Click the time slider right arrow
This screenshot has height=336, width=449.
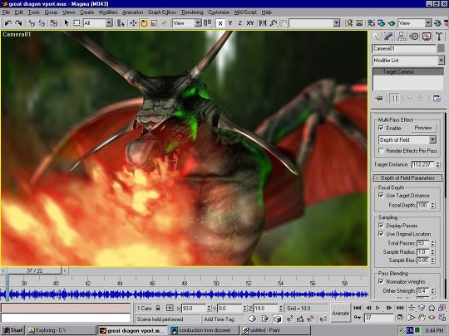(65, 270)
